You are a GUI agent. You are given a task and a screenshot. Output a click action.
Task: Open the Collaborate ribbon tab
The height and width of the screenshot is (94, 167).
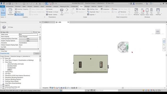tap(74, 7)
